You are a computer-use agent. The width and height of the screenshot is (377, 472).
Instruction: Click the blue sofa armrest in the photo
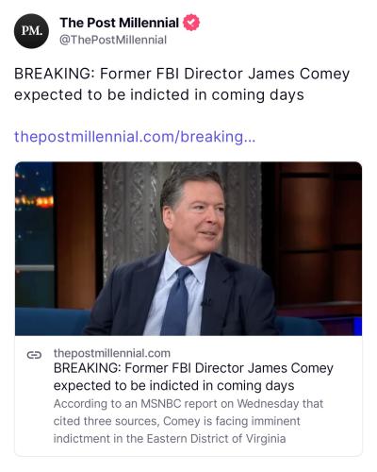[50, 322]
